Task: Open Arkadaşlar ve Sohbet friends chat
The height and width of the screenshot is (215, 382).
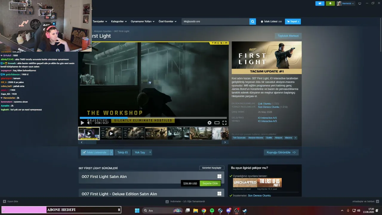Action: pos(366,202)
